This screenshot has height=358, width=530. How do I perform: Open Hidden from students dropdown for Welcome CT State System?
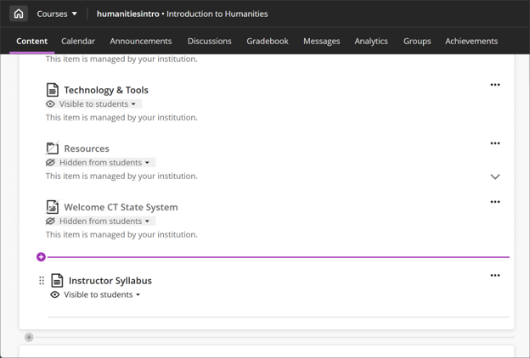point(104,221)
